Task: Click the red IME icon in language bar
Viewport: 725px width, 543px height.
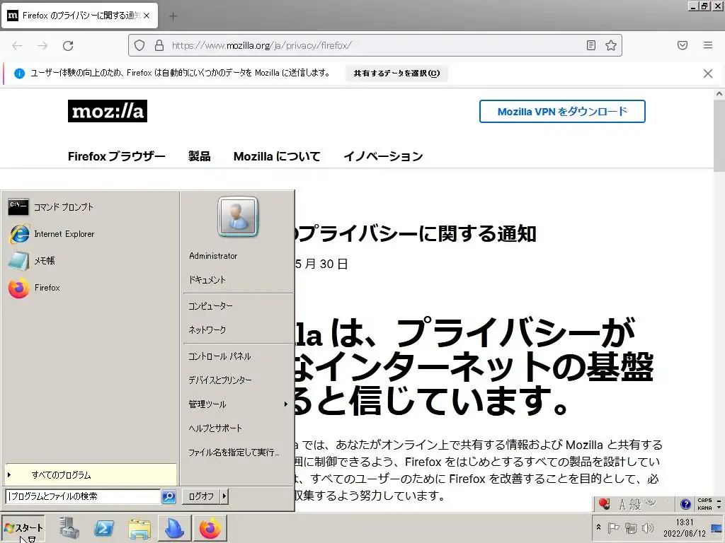Action: (x=605, y=503)
